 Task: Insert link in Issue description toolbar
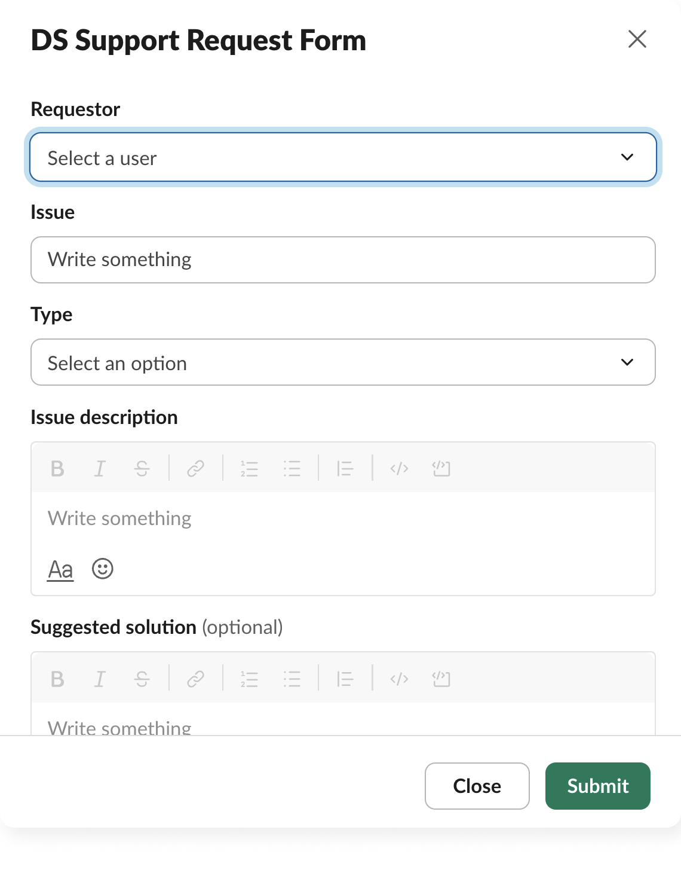[195, 469]
